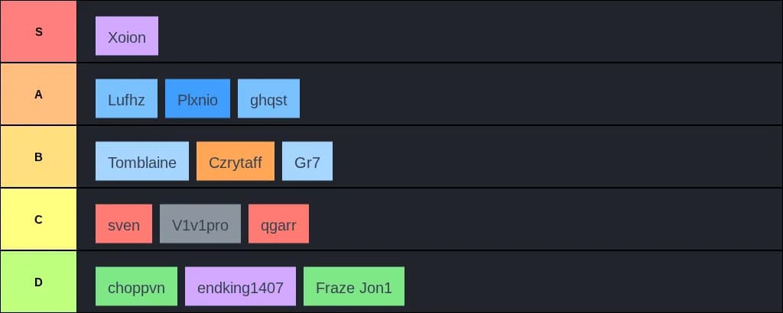Select the Gr7 item

pos(307,162)
